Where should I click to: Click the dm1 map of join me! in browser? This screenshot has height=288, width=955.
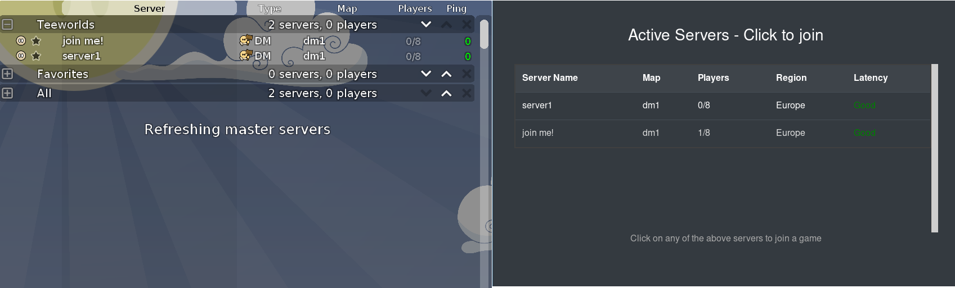coord(314,41)
